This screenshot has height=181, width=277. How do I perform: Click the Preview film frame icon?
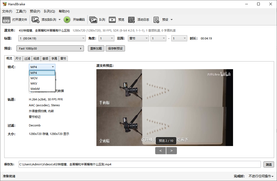click(x=112, y=20)
